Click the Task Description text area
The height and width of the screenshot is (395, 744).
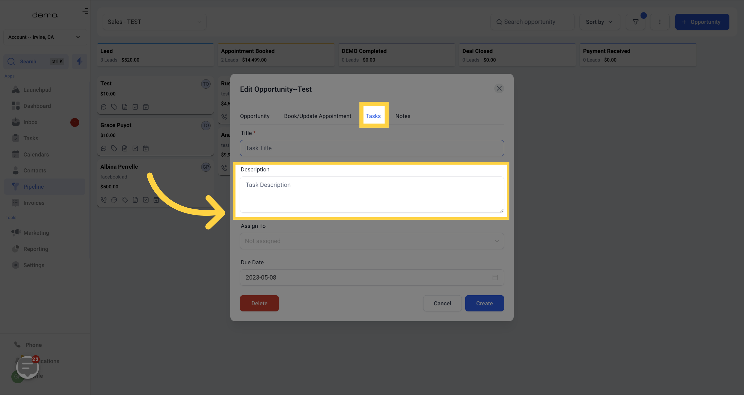[x=371, y=194]
